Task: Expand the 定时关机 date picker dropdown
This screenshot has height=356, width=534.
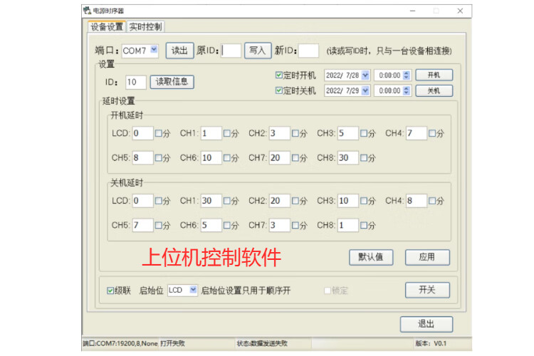Action: coord(365,90)
